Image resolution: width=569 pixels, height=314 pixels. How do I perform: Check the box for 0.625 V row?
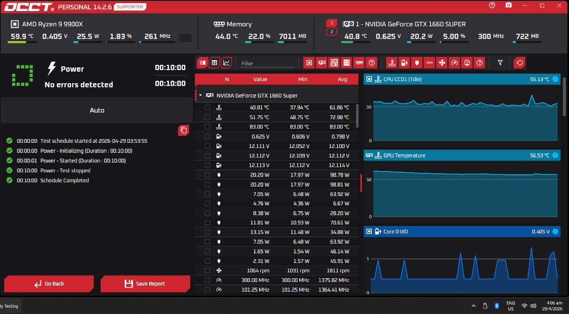point(207,136)
